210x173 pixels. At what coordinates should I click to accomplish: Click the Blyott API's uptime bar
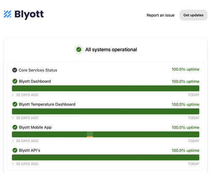[105, 158]
